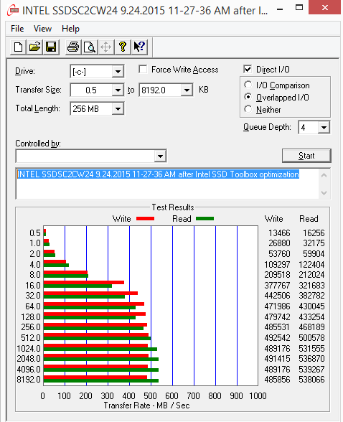343x422 pixels.
Task: Select the Overlapped I/O radio button
Action: pos(248,97)
